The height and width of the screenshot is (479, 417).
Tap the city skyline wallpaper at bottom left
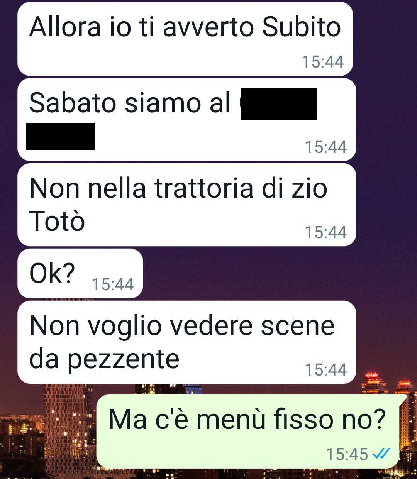click(x=46, y=436)
